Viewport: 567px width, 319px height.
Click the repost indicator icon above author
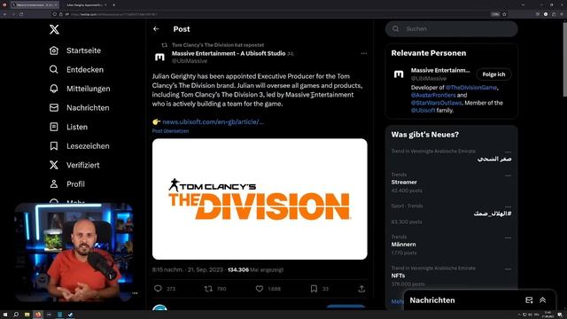point(165,45)
